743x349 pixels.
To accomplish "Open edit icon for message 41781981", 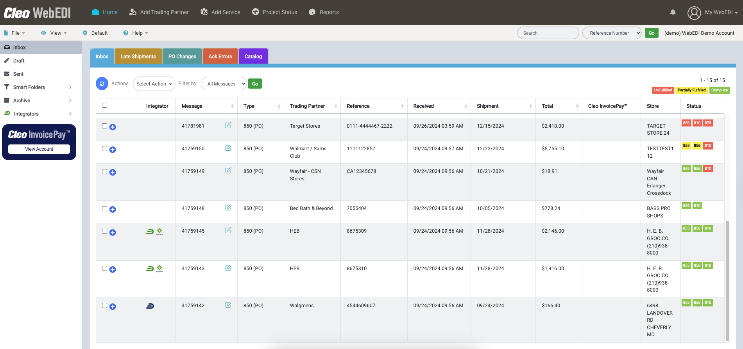I will click(228, 125).
